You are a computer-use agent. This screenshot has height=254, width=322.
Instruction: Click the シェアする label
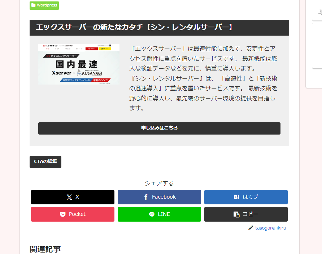pyautogui.click(x=159, y=183)
